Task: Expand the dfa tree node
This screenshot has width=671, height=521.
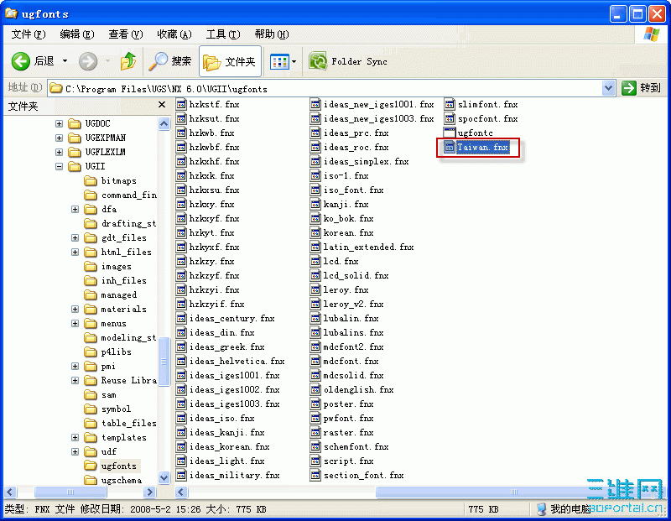Action: click(75, 209)
